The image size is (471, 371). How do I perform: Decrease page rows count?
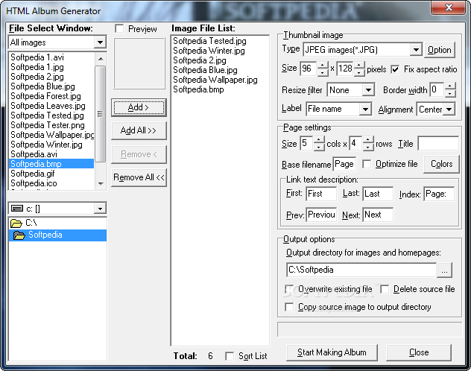click(368, 148)
